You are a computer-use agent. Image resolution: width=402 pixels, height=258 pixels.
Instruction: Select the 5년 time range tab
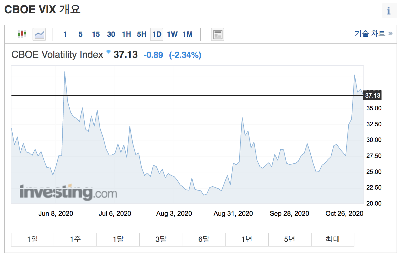pos(290,239)
